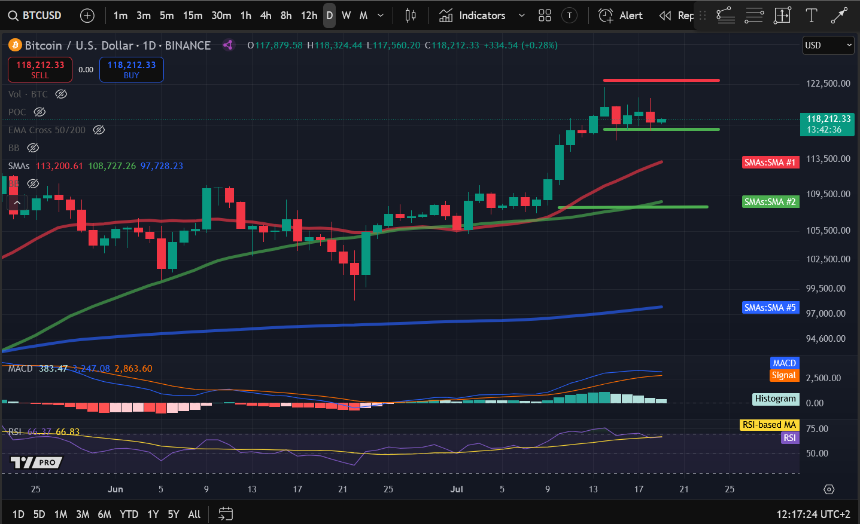Click the SMAs:SMA #2 price label
The width and height of the screenshot is (860, 524).
click(x=770, y=201)
